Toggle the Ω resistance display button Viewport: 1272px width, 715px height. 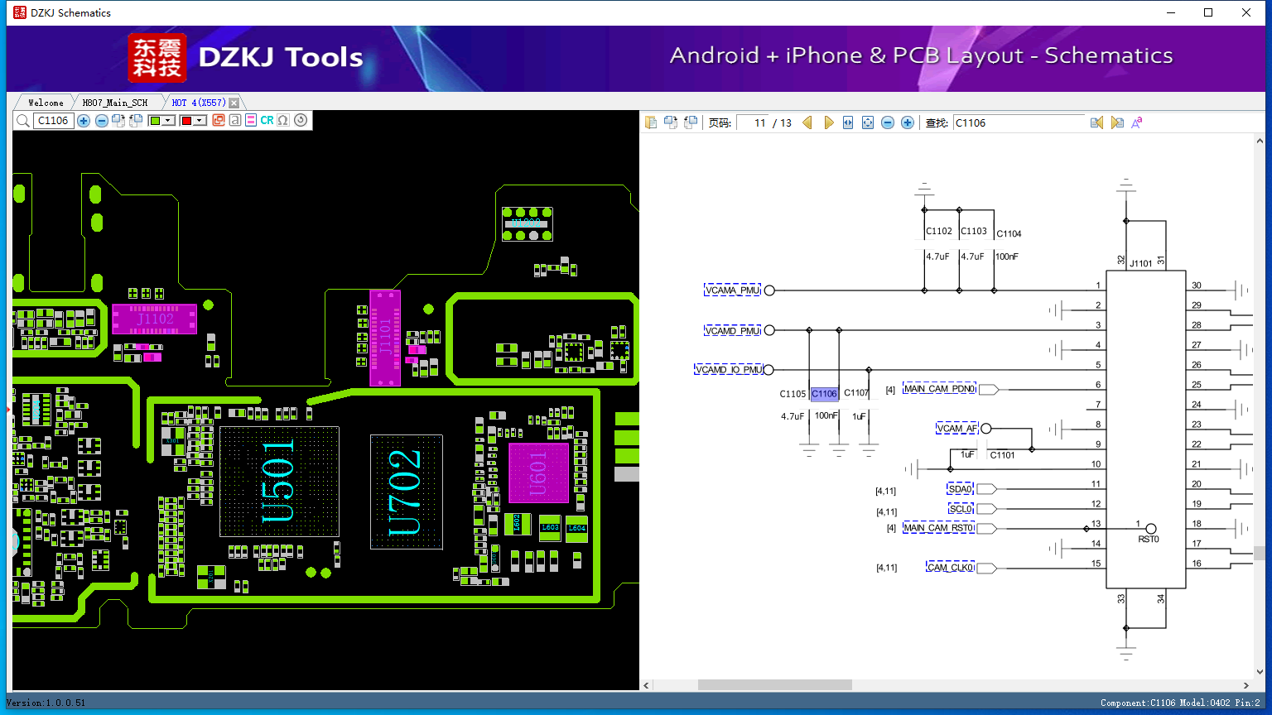[x=283, y=120]
